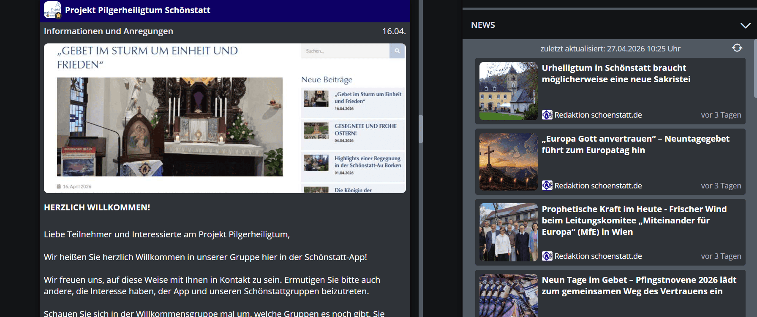757x317 pixels.
Task: Click the Redaktion schoenstatt.de logo in first news item
Action: 547,115
